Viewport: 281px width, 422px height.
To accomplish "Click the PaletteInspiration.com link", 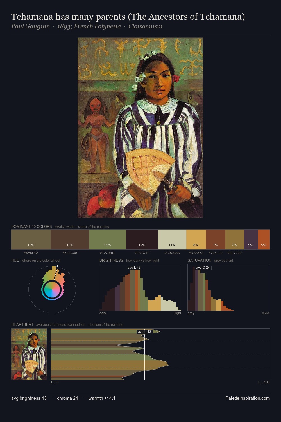I will (x=248, y=398).
